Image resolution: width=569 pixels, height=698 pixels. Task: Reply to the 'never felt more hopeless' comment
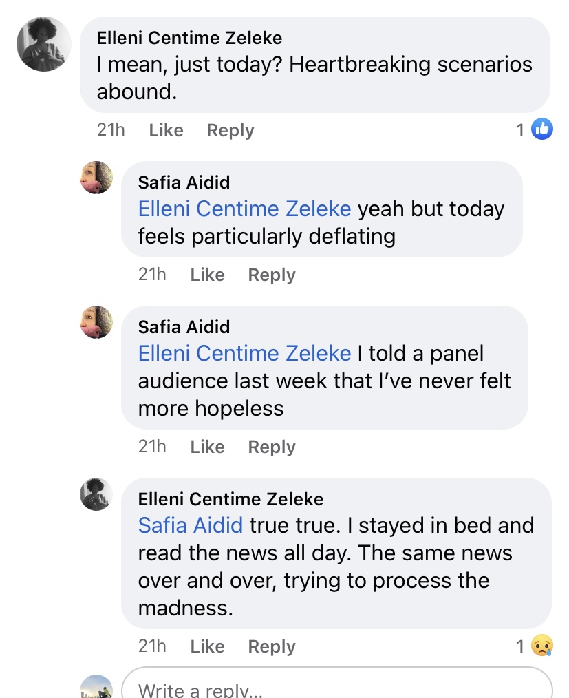272,447
